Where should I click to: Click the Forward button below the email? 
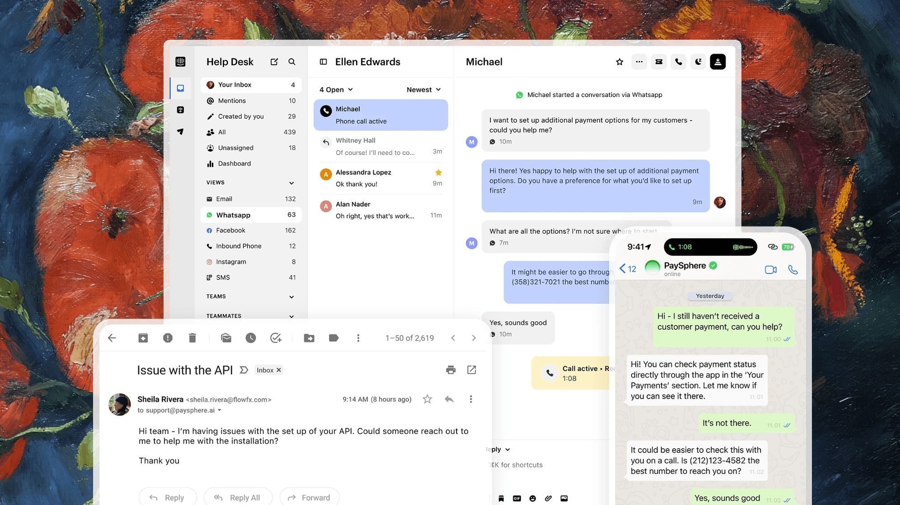click(309, 497)
